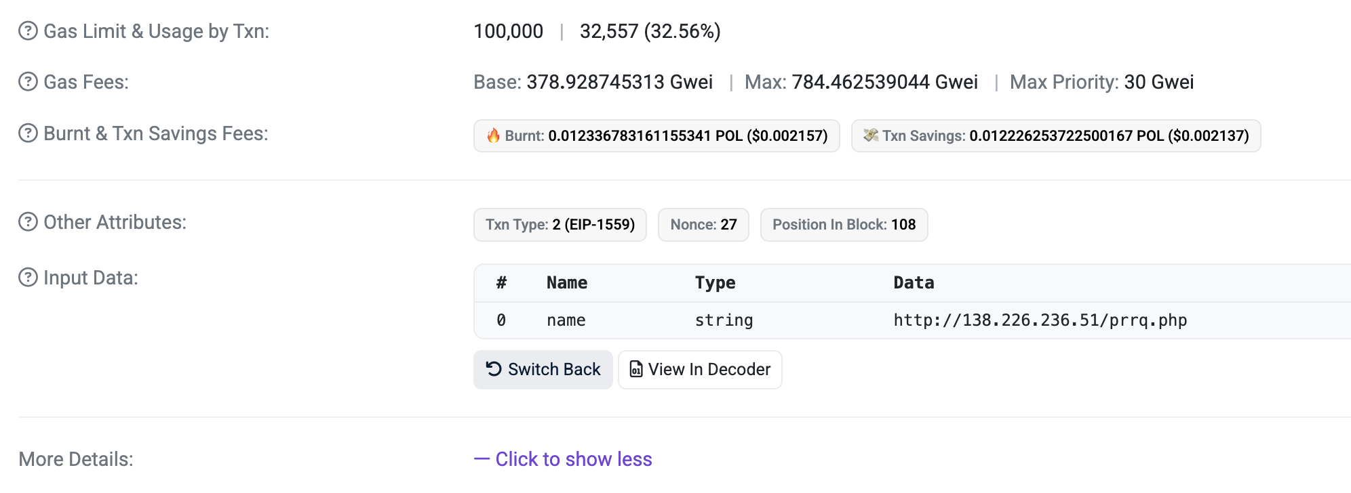
Task: Click the Type column header
Action: (x=715, y=283)
